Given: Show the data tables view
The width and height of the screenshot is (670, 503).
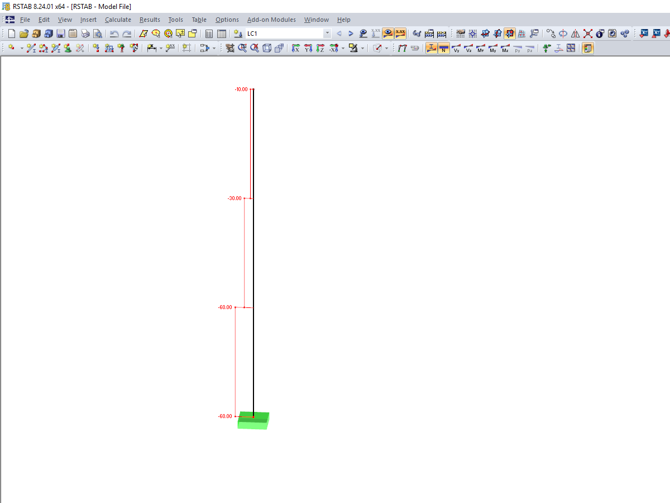Looking at the screenshot, I should (x=221, y=33).
